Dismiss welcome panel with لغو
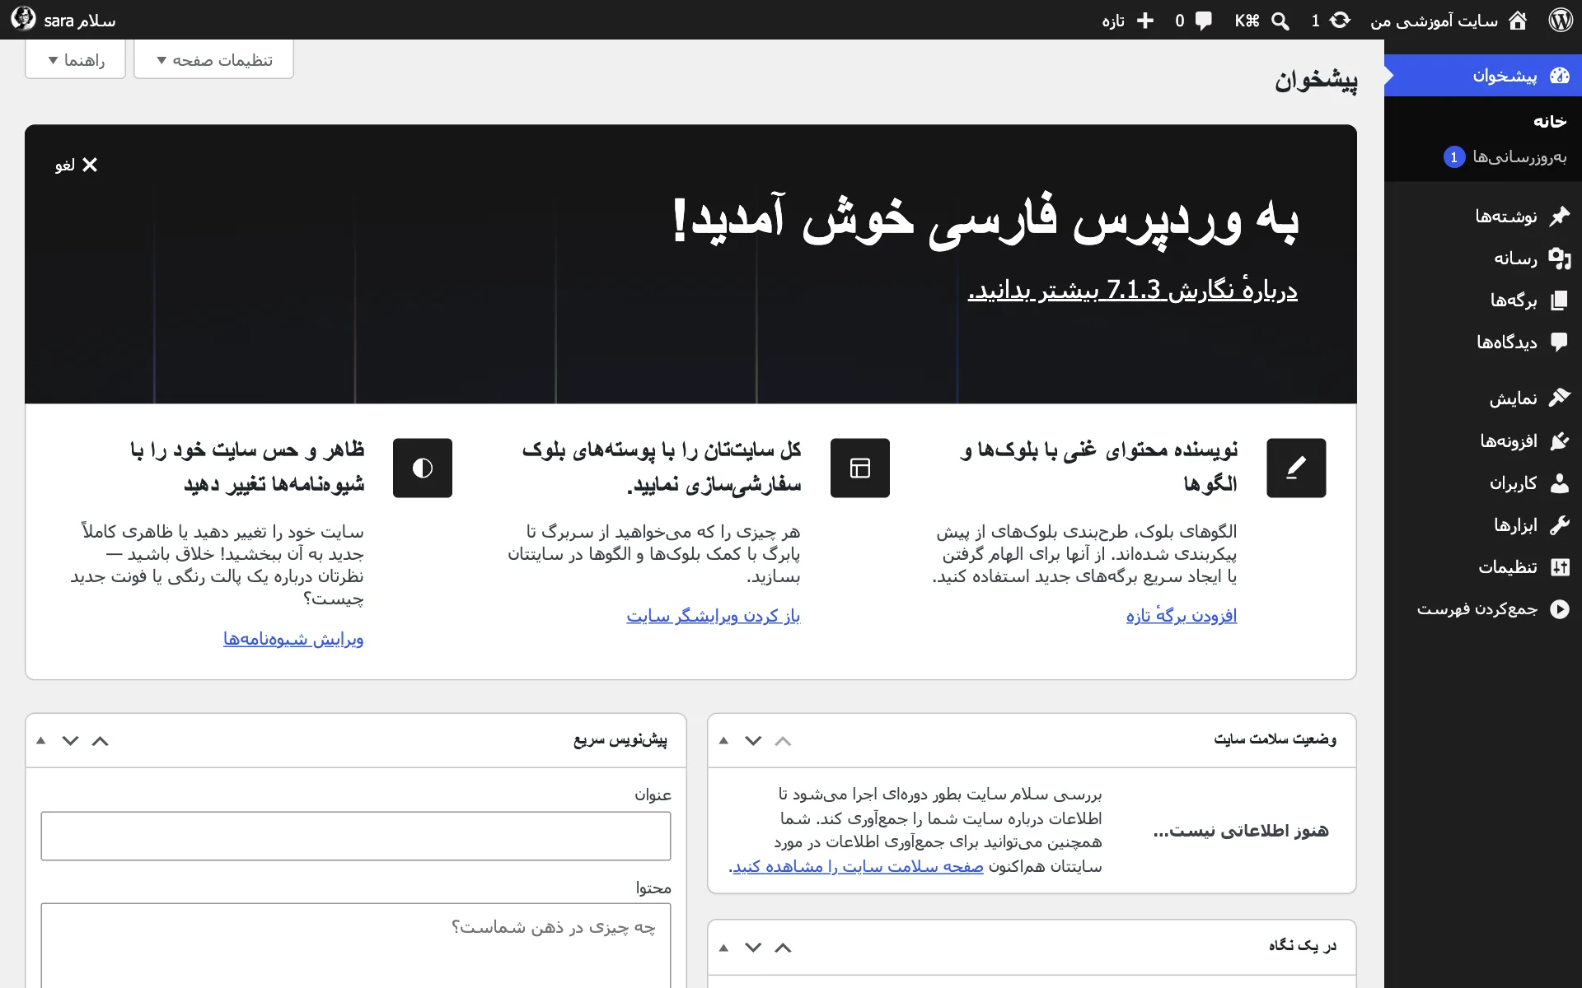Image resolution: width=1582 pixels, height=988 pixels. [x=77, y=165]
